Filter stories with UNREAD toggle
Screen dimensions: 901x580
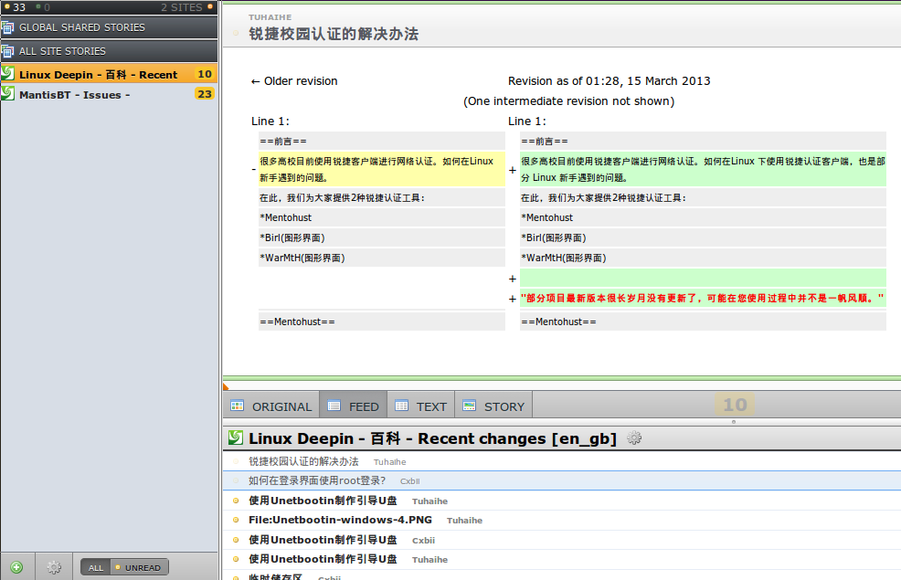140,567
